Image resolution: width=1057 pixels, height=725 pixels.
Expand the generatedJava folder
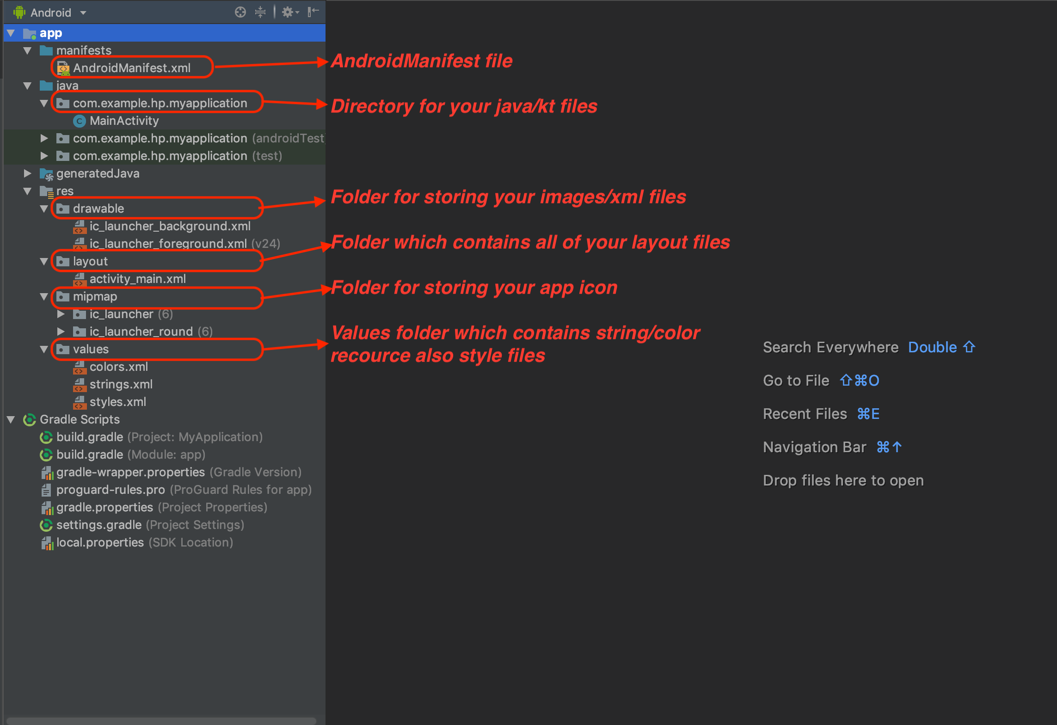27,174
